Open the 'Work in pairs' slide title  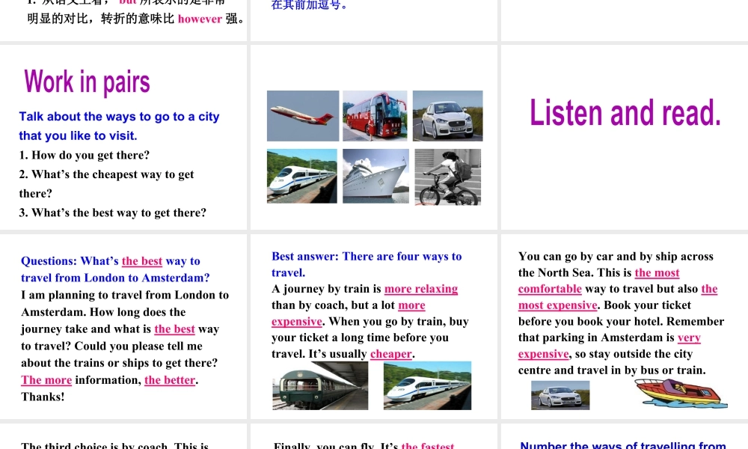click(87, 82)
